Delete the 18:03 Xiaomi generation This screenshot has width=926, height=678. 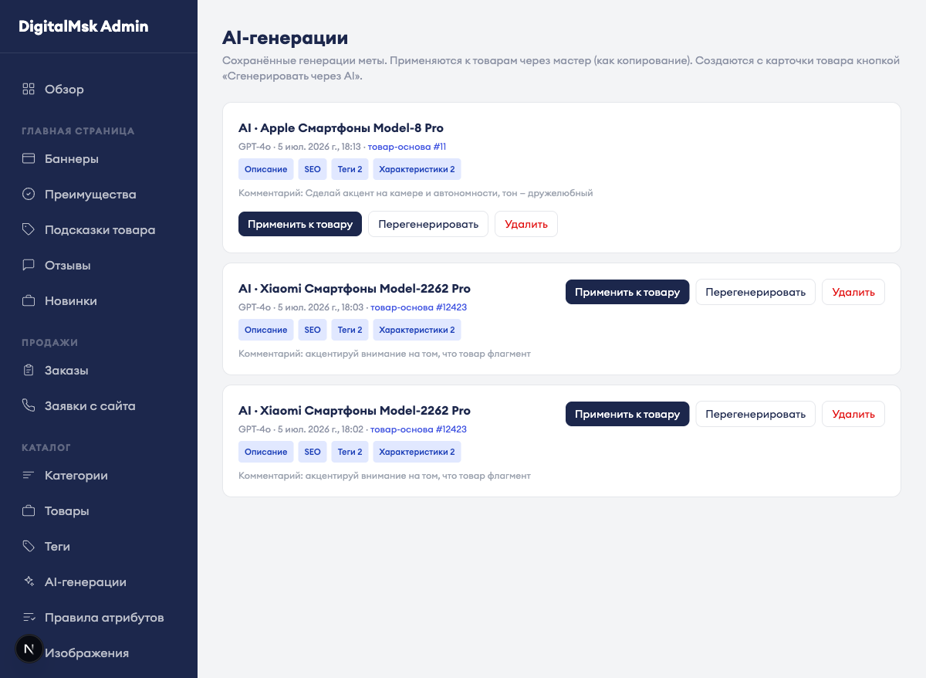tap(853, 292)
